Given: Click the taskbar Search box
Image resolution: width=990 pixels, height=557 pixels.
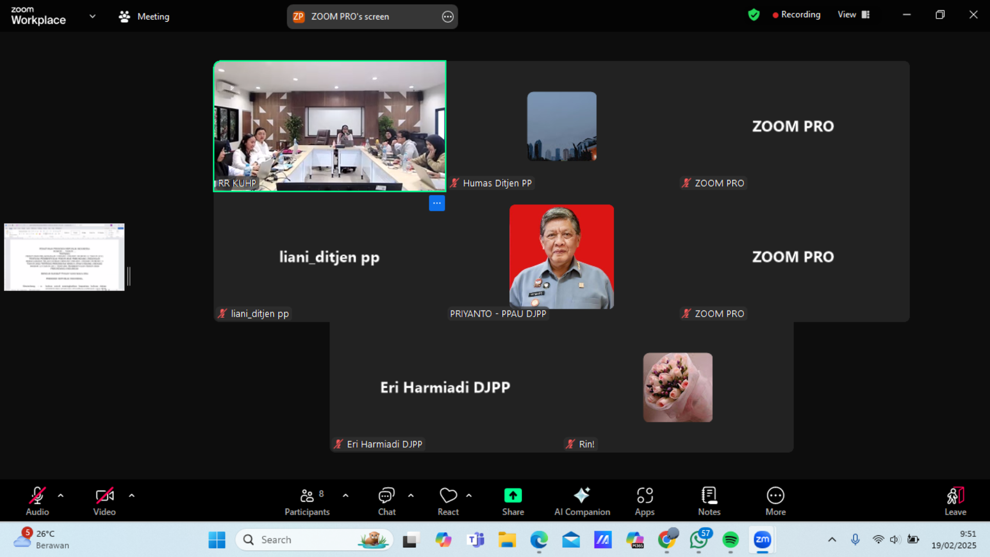Looking at the screenshot, I should pyautogui.click(x=315, y=540).
